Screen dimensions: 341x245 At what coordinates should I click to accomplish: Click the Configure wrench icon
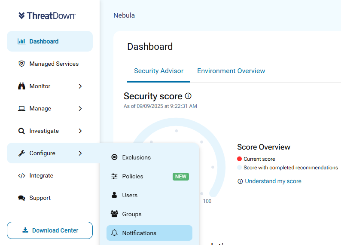pos(21,153)
